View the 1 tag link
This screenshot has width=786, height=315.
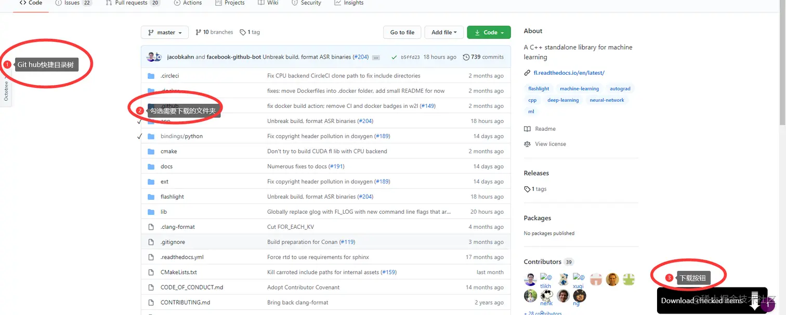[250, 32]
